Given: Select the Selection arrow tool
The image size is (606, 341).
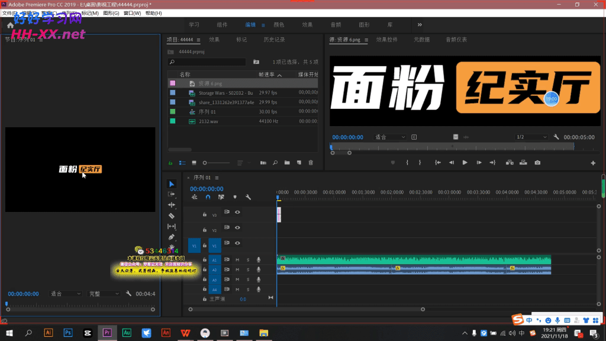Looking at the screenshot, I should pyautogui.click(x=172, y=184).
